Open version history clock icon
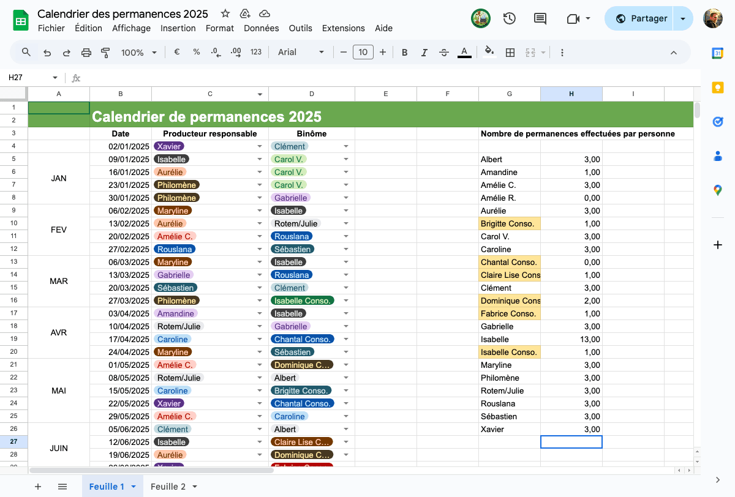The image size is (735, 497). click(510, 18)
